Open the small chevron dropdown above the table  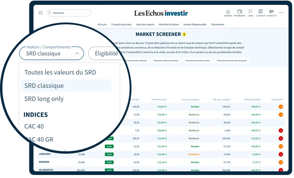133,88
